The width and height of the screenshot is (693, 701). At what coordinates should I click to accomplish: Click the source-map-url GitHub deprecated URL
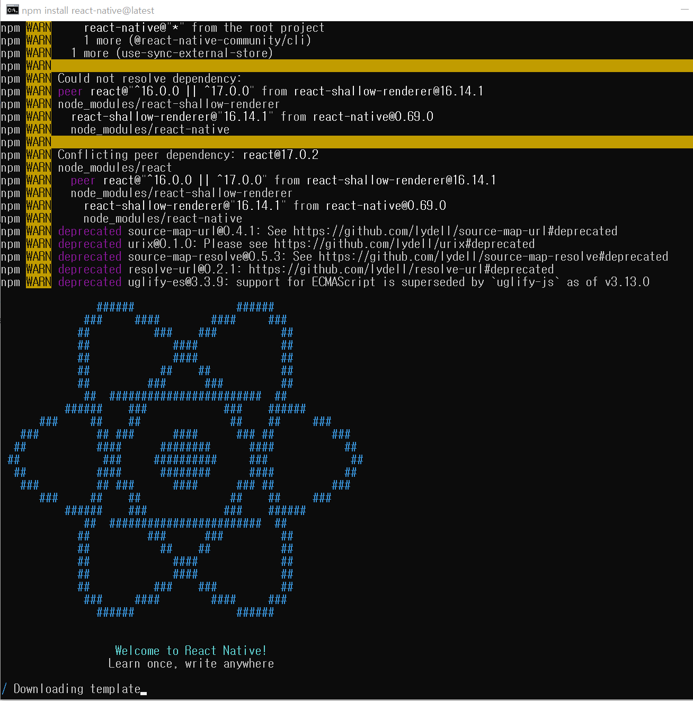[x=455, y=231]
